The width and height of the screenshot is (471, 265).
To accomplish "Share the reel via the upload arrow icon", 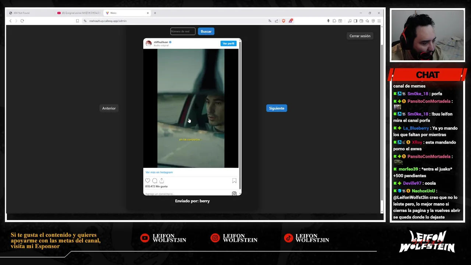I will (162, 181).
